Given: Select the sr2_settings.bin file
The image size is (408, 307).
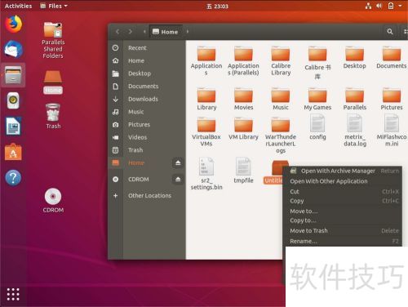Looking at the screenshot, I should tap(206, 174).
